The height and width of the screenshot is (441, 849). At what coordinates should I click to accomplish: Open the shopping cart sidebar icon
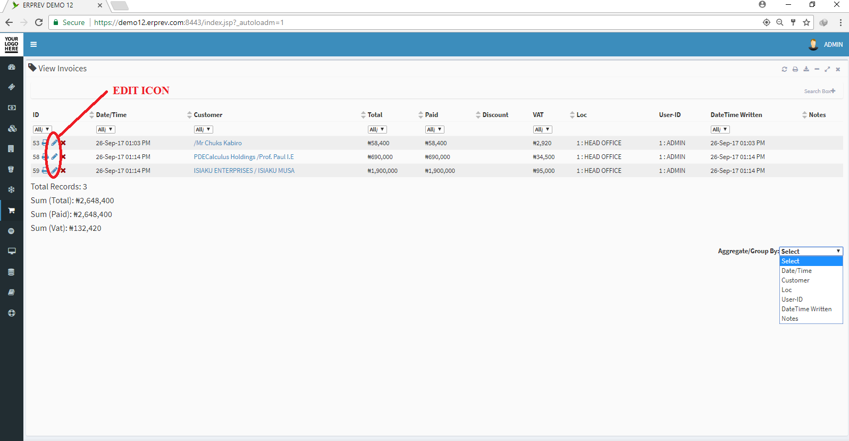pos(11,211)
